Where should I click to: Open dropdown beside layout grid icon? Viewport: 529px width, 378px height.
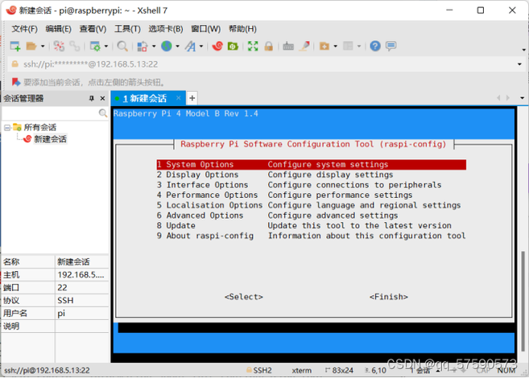pos(359,46)
